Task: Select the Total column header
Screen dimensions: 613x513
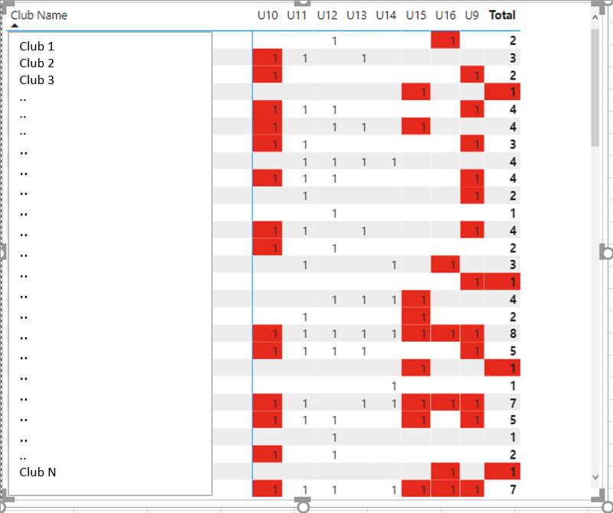Action: coord(502,15)
